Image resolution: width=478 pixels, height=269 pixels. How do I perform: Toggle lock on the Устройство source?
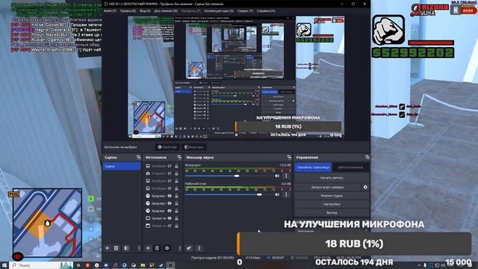176,173
